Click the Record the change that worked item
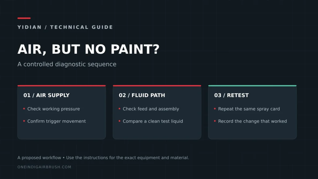 [252, 121]
